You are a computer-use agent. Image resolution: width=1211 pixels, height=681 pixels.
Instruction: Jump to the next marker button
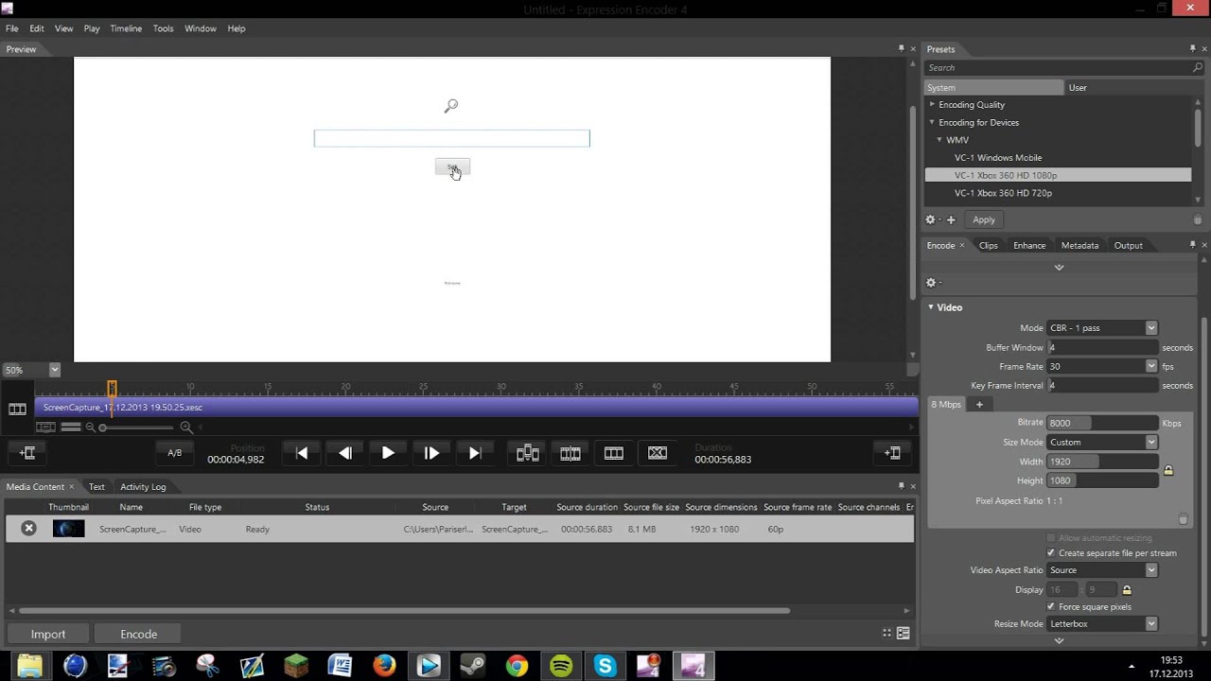click(475, 453)
